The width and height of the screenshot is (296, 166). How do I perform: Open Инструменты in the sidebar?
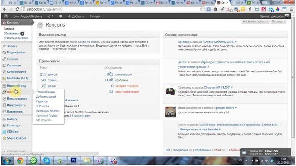coord(16,105)
